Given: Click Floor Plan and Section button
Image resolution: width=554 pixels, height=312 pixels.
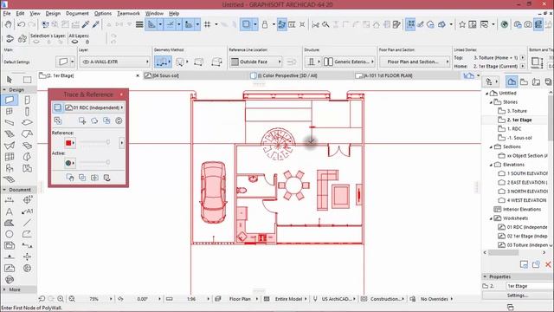Looking at the screenshot, I should click(x=415, y=62).
